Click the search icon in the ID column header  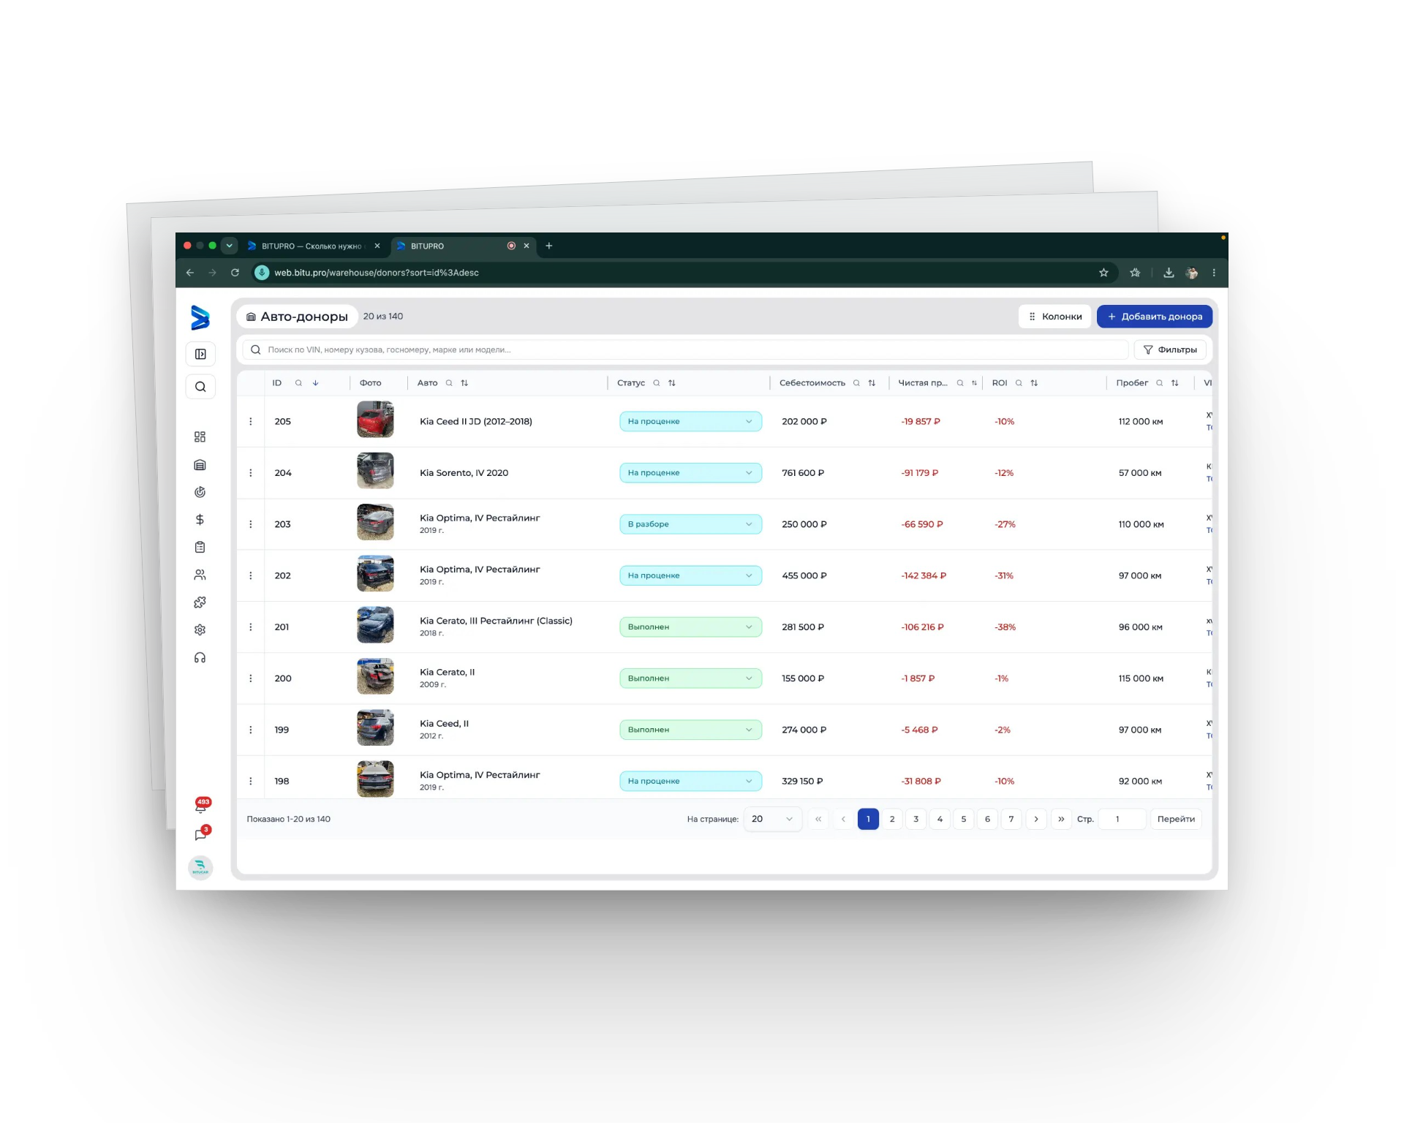point(298,383)
